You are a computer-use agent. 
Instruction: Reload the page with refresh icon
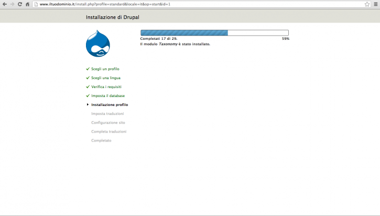coord(20,4)
